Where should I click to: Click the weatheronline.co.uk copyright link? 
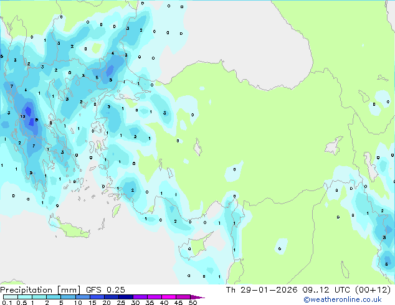[x=342, y=299]
